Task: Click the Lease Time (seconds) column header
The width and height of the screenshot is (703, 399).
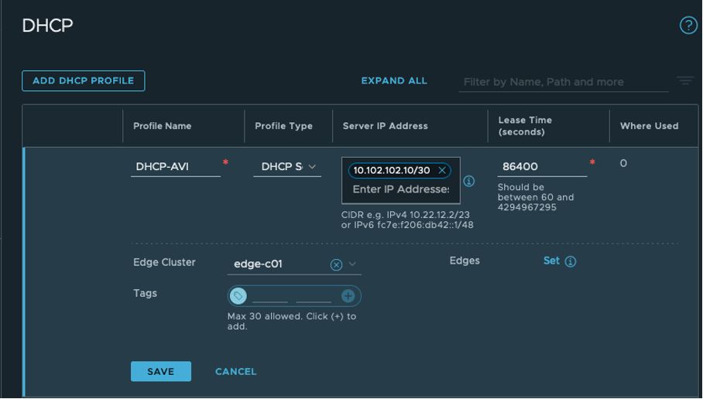Action: click(x=525, y=126)
